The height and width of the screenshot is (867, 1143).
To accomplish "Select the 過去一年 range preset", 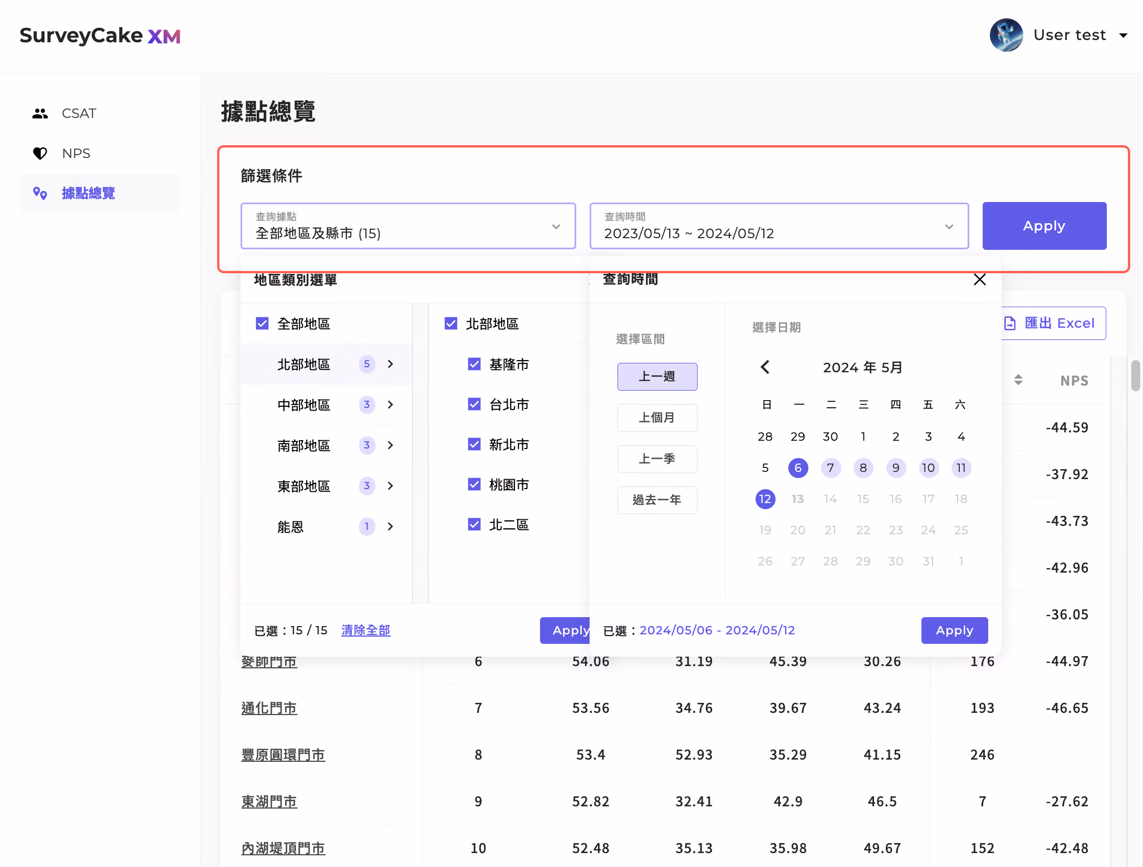I will pyautogui.click(x=657, y=500).
